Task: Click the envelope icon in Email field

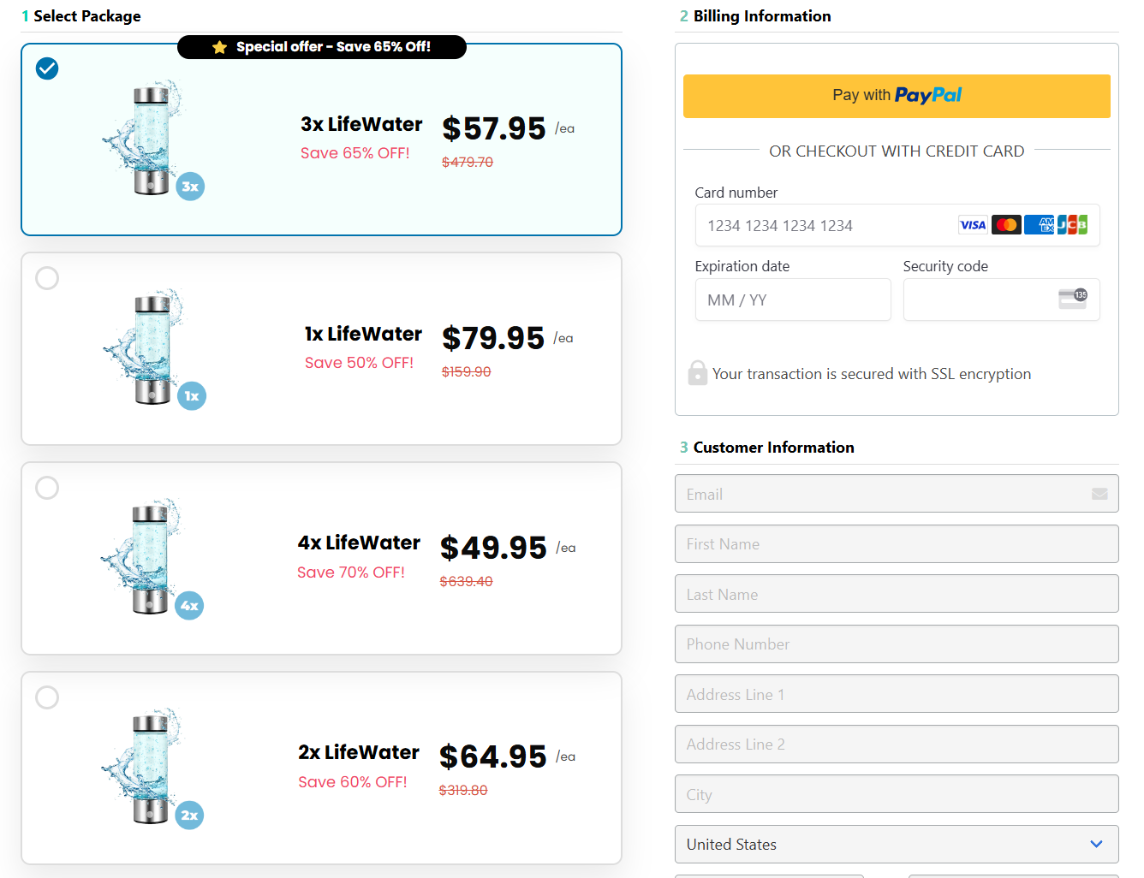Action: (x=1099, y=494)
